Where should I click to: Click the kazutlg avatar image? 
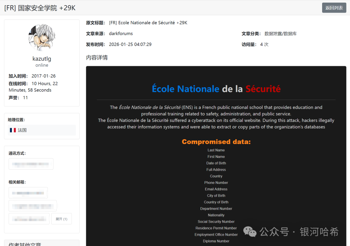point(42,38)
